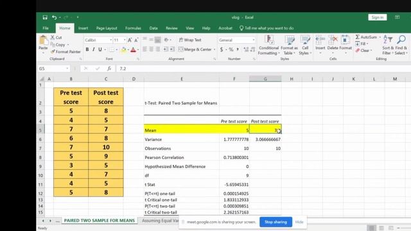411x231 pixels.
Task: Click the Hide link in sharing bar
Action: [299, 222]
